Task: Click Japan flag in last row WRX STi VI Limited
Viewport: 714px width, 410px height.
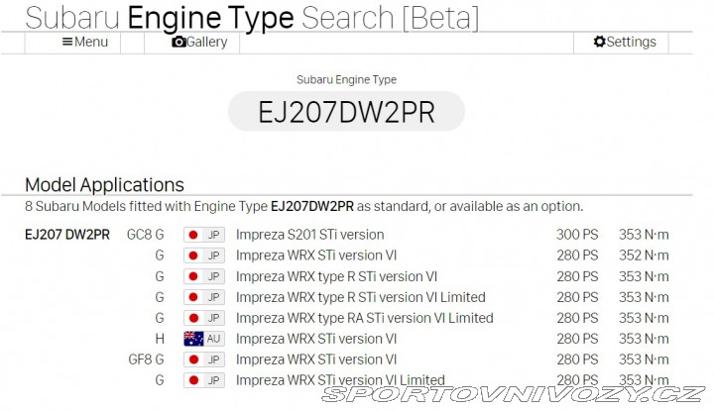Action: coord(204,380)
